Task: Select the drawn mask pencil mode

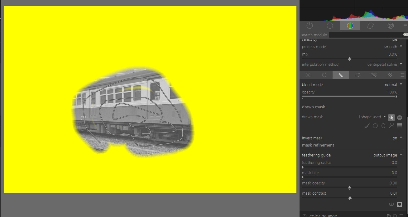Action: (x=341, y=75)
